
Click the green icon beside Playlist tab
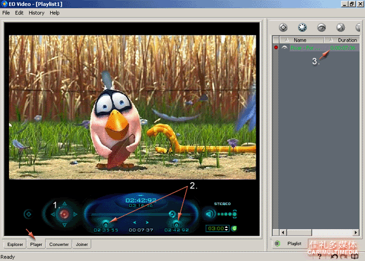[277, 243]
